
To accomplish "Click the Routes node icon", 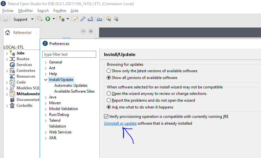I will (x=12, y=59).
